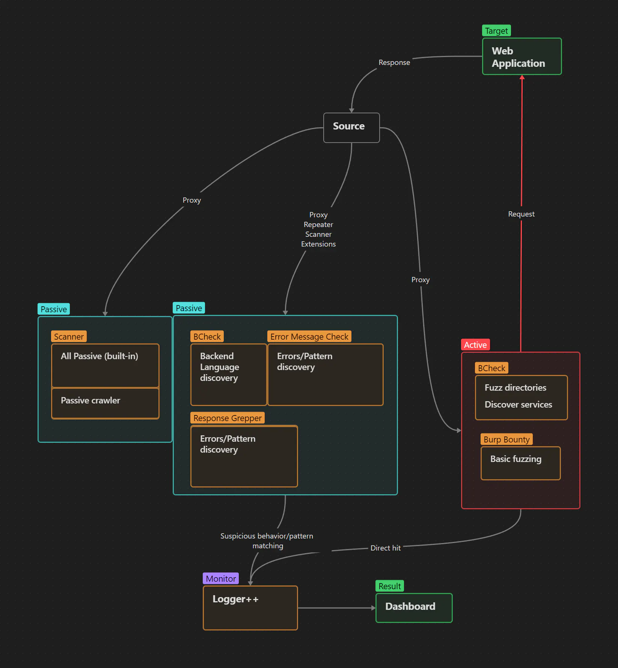Click the Request edge label
This screenshot has height=668, width=618.
coord(521,214)
